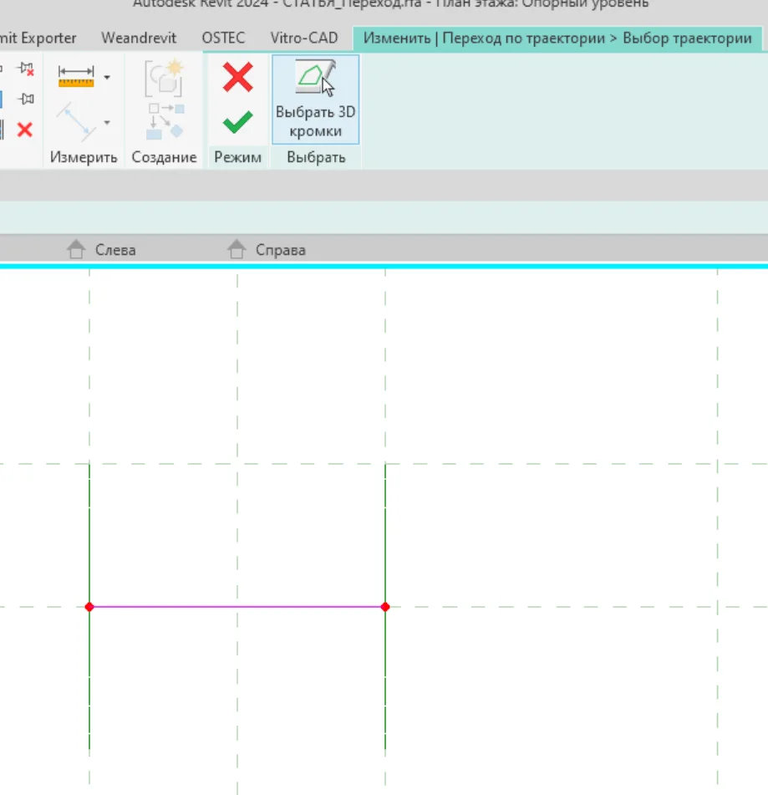Image resolution: width=768 pixels, height=795 pixels.
Task: Click the create parts diagram icon
Action: point(165,121)
